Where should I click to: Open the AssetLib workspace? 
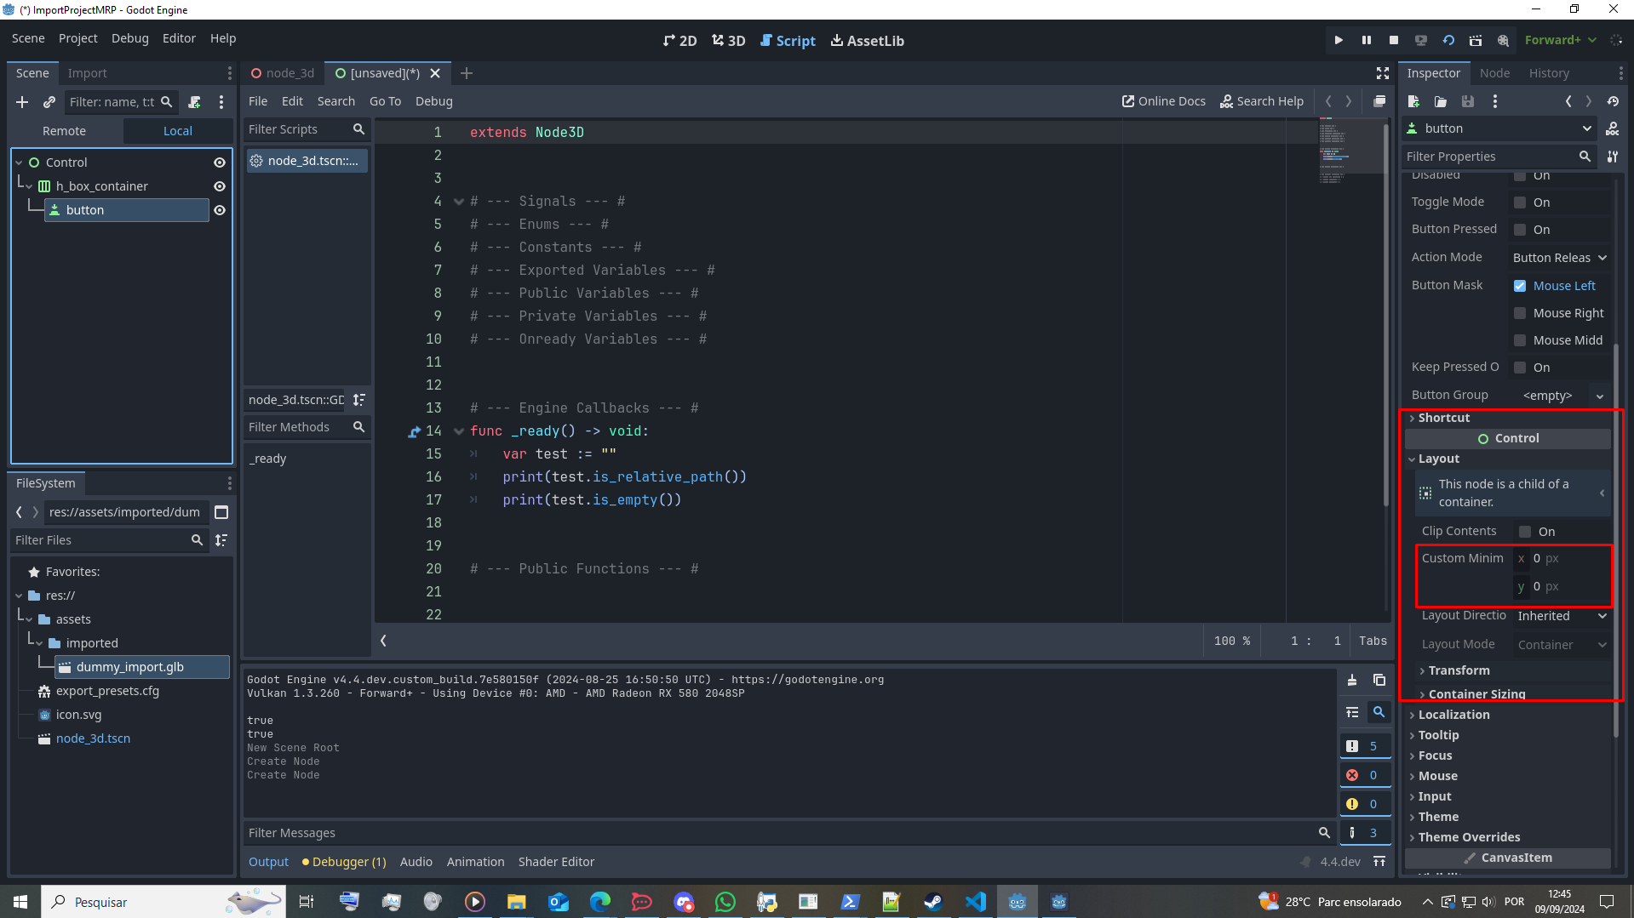[x=868, y=41]
